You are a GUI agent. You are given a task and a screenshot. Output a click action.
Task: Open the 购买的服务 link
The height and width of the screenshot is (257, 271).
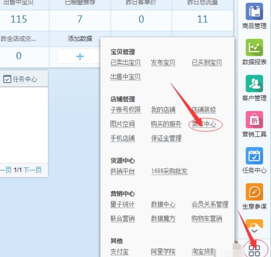point(166,124)
